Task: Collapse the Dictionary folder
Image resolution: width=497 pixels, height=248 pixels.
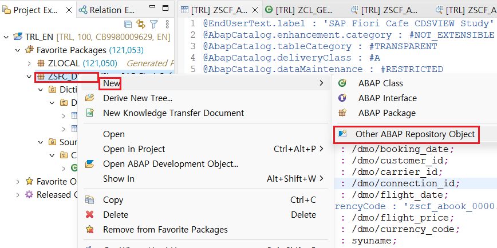Action: (x=41, y=90)
